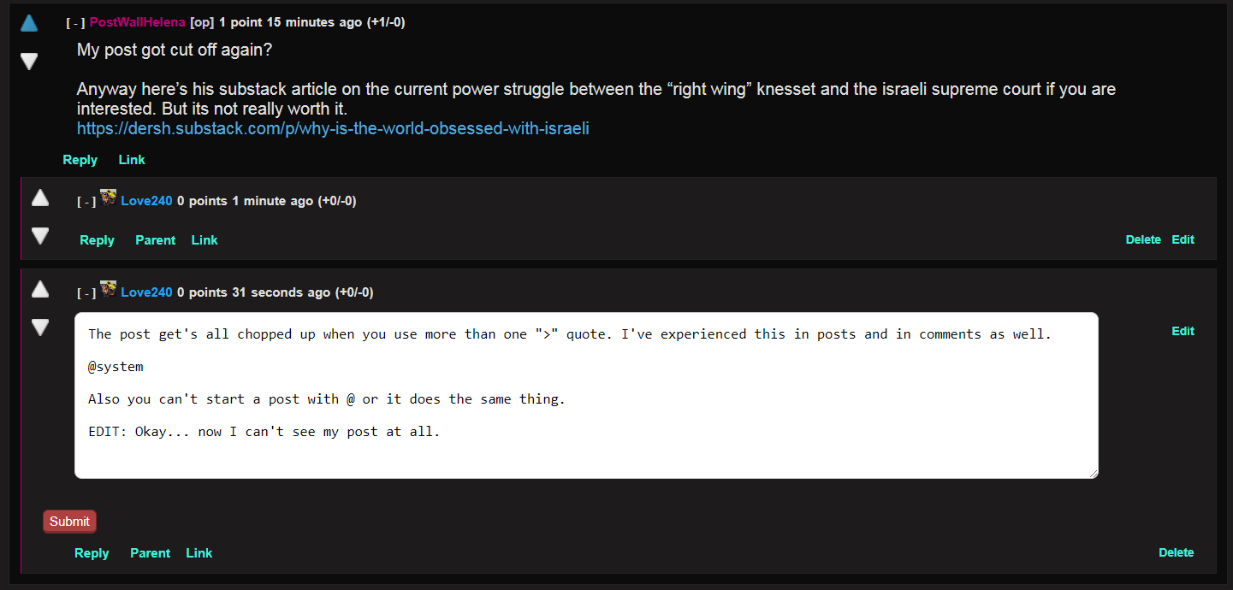Viewport: 1233px width, 590px height.
Task: Upvote Love240's 31 seconds ago comment
Action: (40, 290)
